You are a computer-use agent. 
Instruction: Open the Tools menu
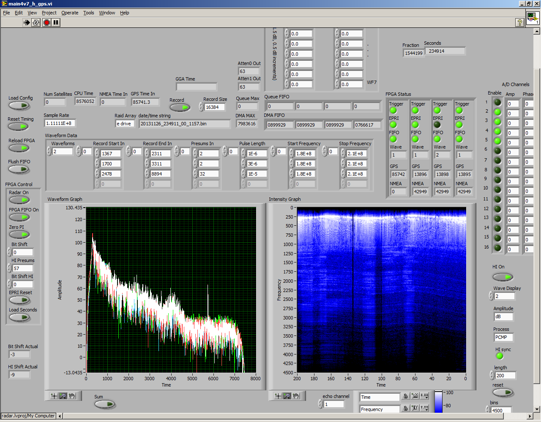88,13
